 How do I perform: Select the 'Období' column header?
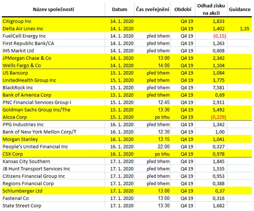tap(183, 9)
